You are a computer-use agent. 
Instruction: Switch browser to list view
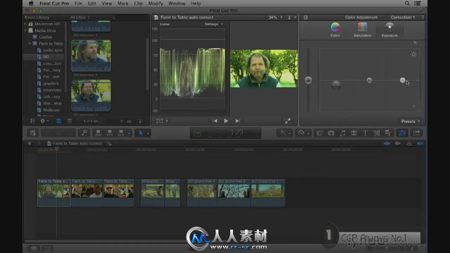70,121
